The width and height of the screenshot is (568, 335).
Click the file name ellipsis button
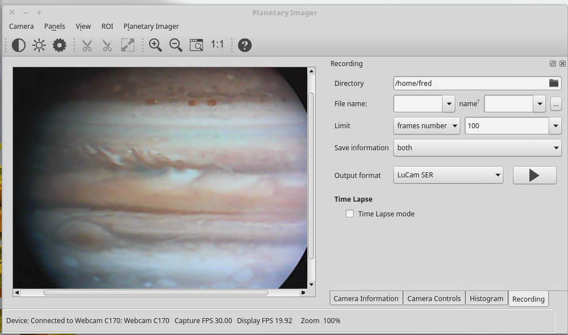(x=556, y=104)
